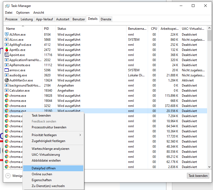Switch to the Dienste tab
Screen dimensions: 213x190
[106, 19]
